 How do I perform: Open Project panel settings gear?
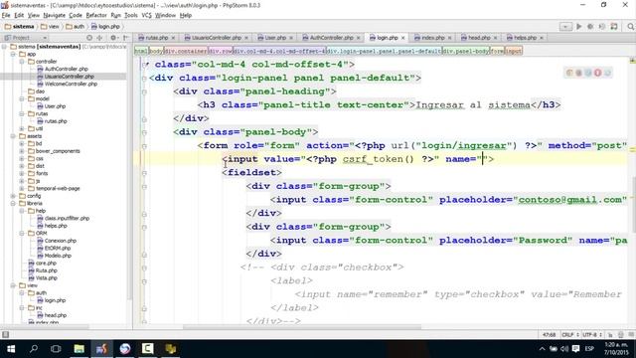113,38
